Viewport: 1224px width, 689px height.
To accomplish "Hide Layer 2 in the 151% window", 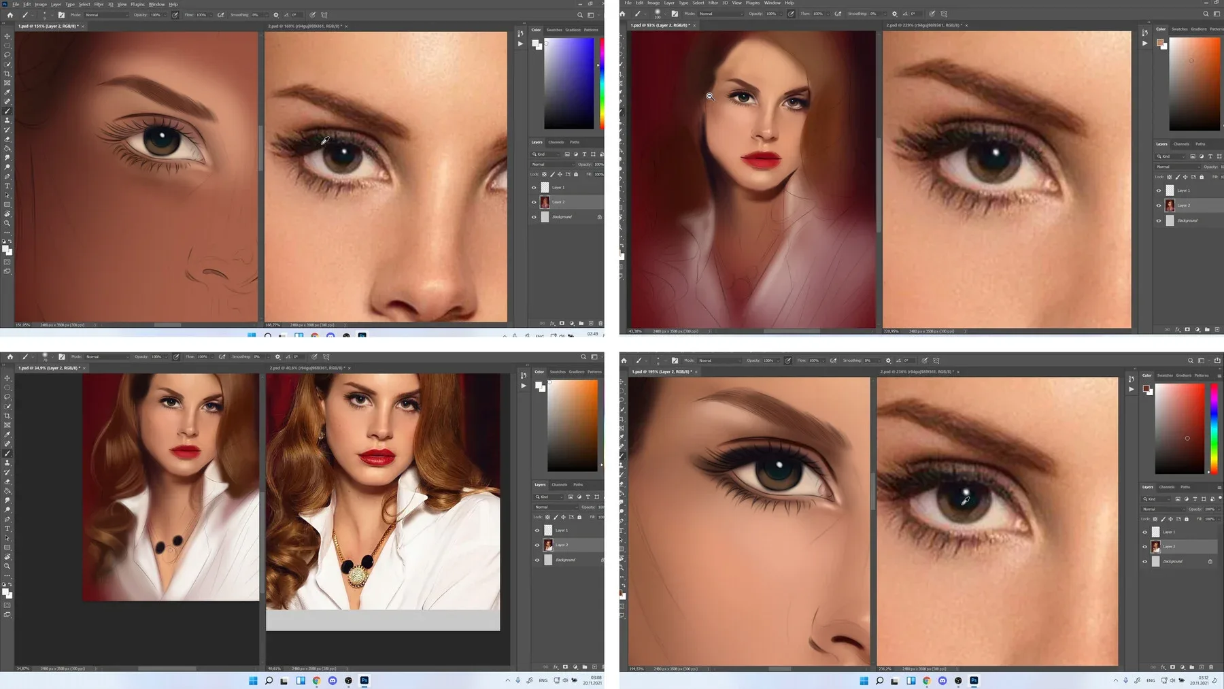I will [x=534, y=202].
